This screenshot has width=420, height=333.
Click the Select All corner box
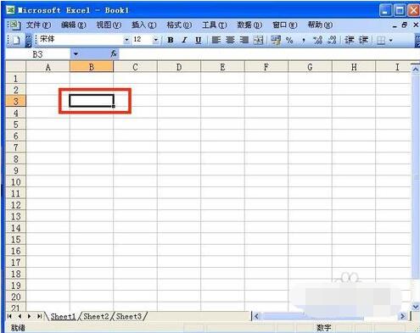[x=16, y=67]
